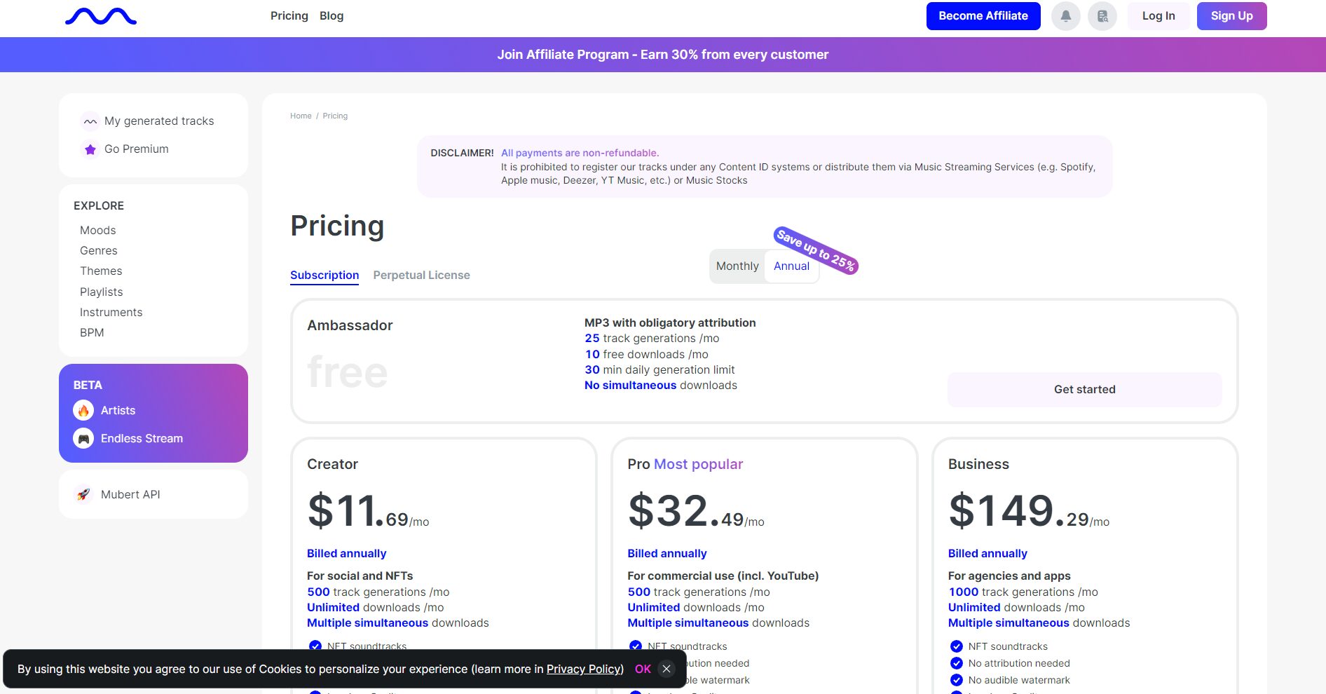Viewport: 1326px width, 694px height.
Task: Click Get started on the Ambassador plan
Action: (1084, 390)
